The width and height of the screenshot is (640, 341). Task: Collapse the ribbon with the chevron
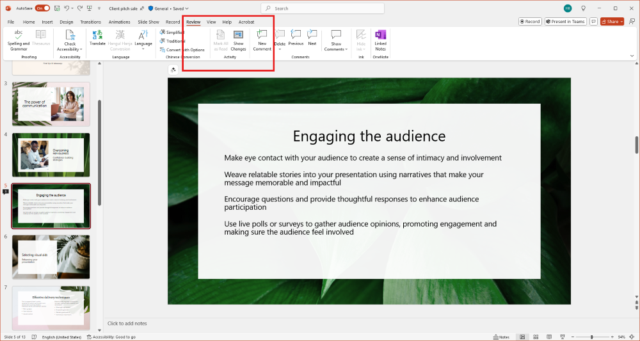632,56
